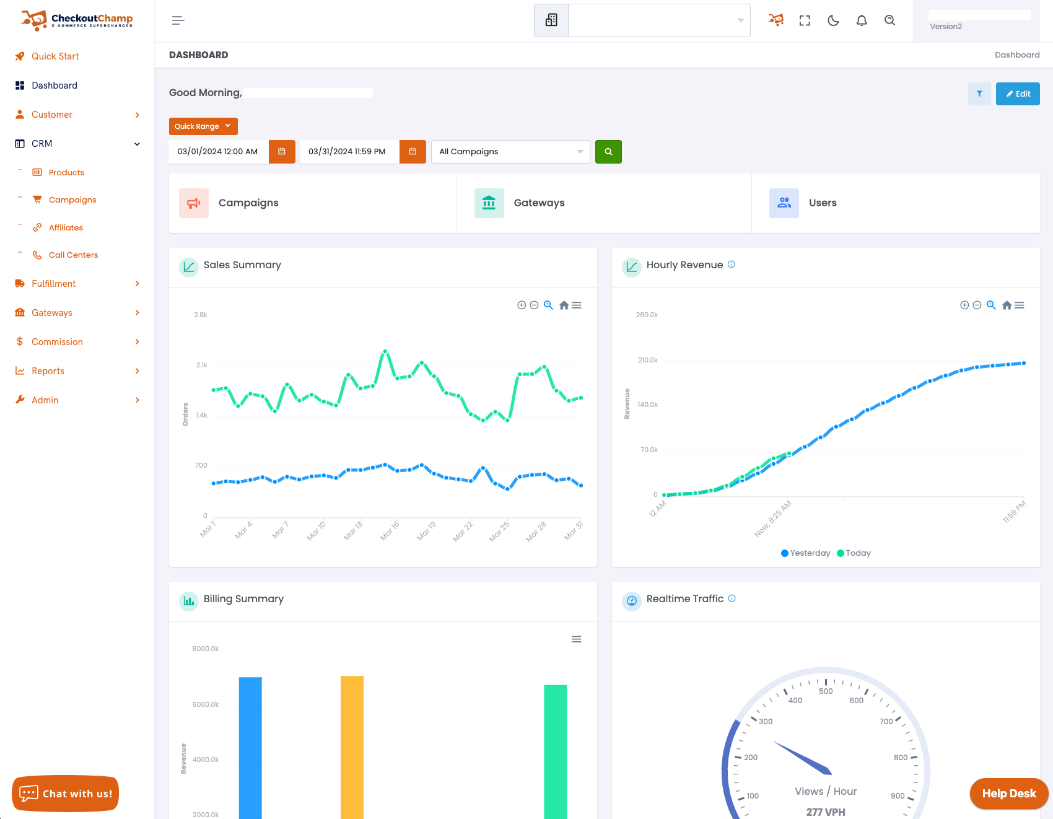
Task: Toggle the Yesterday series in chart legend
Action: 806,553
